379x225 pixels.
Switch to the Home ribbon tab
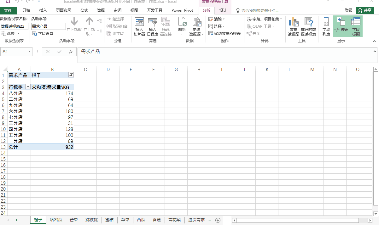point(26,10)
